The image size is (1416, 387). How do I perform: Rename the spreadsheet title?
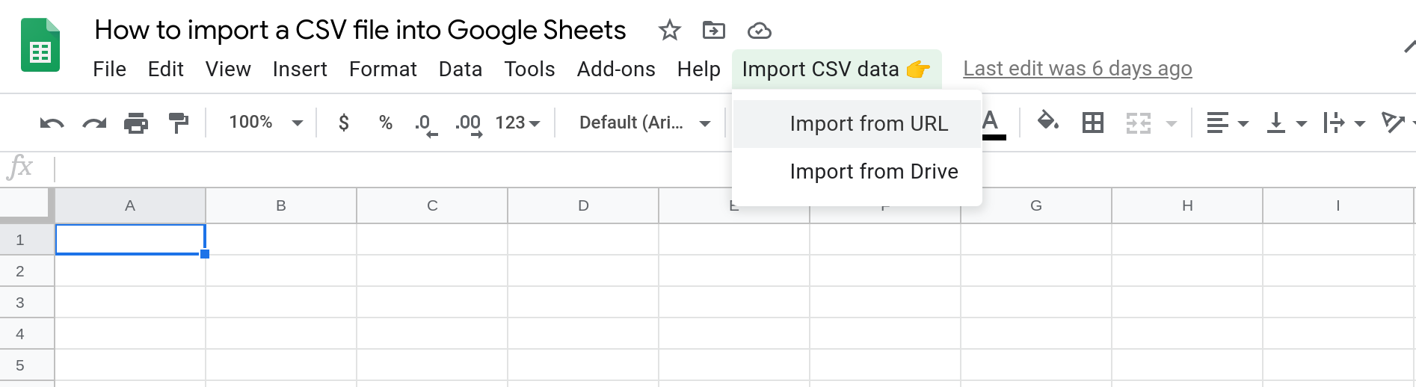point(360,30)
